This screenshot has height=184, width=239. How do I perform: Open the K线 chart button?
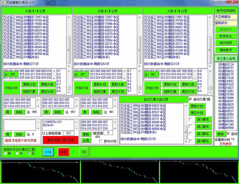(x=84, y=152)
